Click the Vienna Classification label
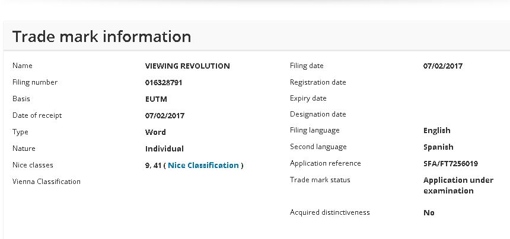Screen dimensions: 510x239 46,182
